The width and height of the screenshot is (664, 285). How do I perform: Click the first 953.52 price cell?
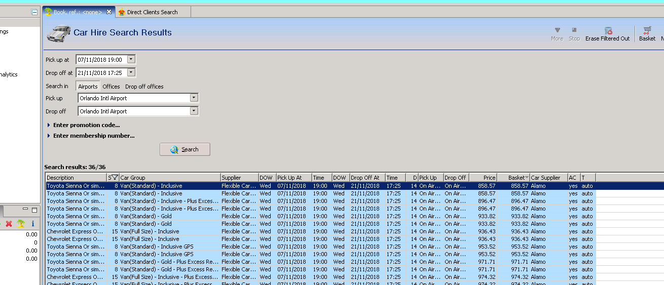point(483,247)
